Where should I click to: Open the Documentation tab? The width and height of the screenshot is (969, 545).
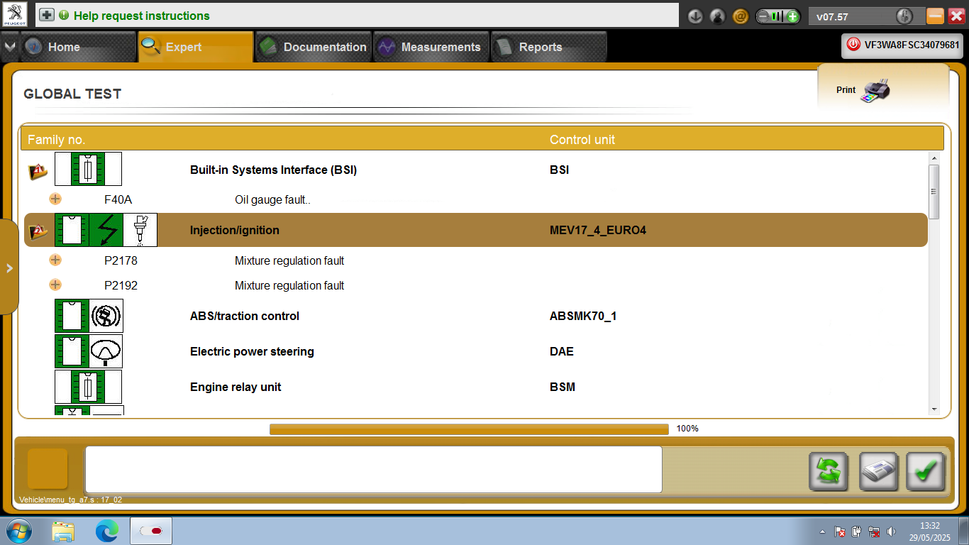point(314,47)
